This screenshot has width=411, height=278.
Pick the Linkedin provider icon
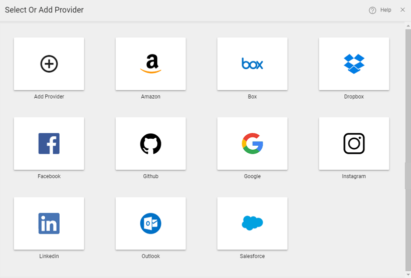click(x=49, y=223)
